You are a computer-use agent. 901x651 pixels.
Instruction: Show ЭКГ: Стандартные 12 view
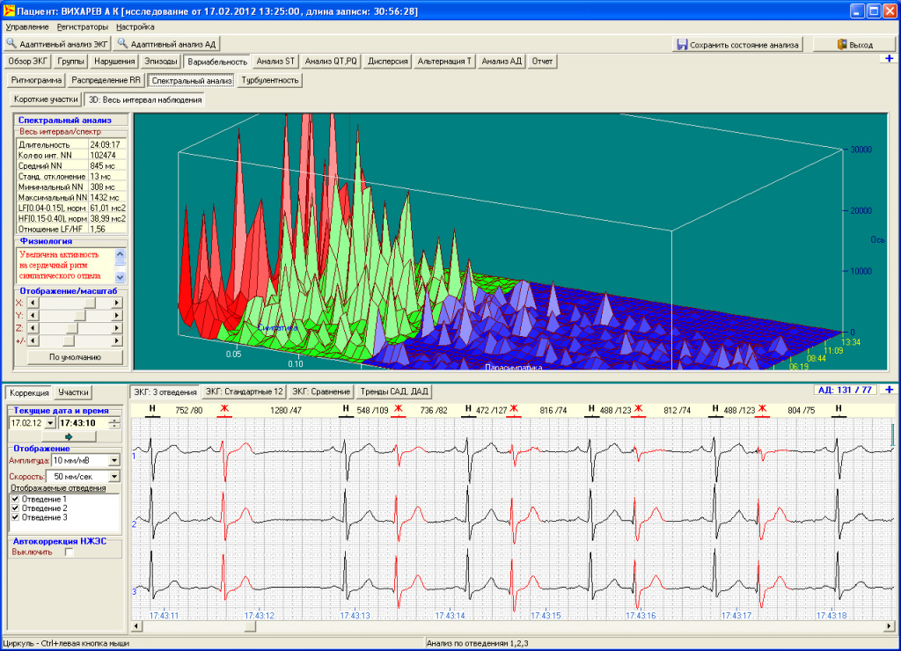(245, 391)
